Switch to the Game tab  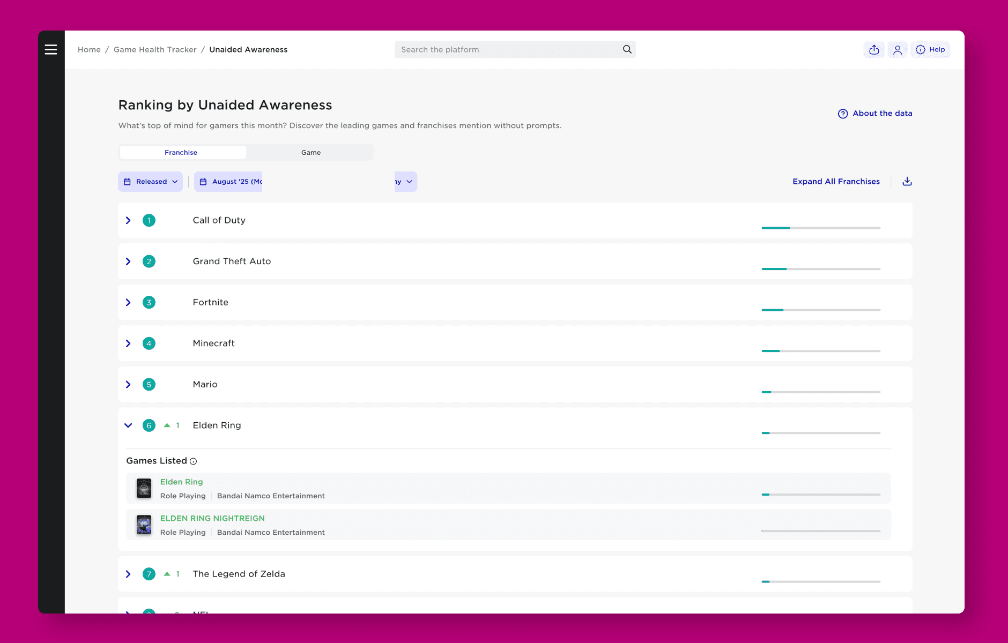click(310, 152)
